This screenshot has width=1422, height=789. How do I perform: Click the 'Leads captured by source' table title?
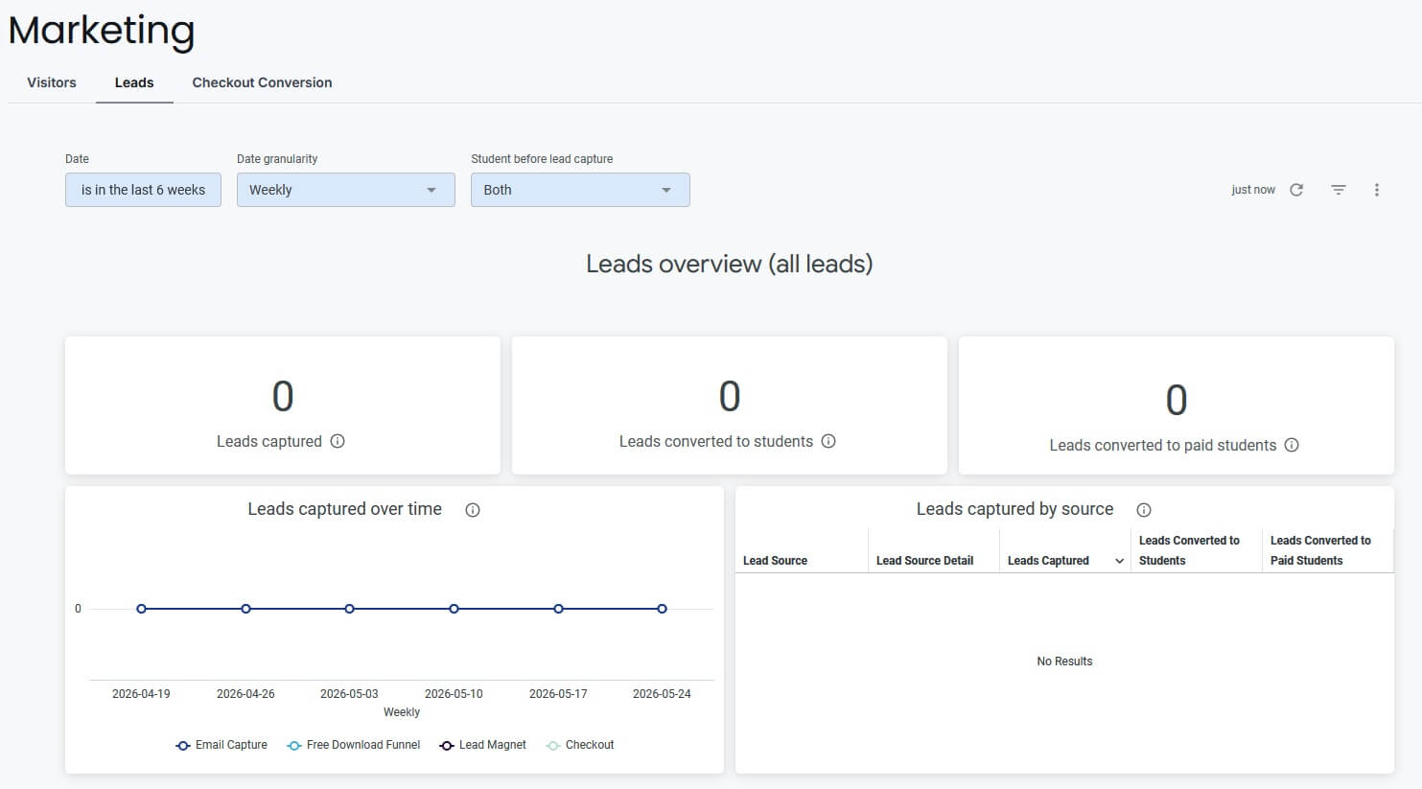(1014, 509)
